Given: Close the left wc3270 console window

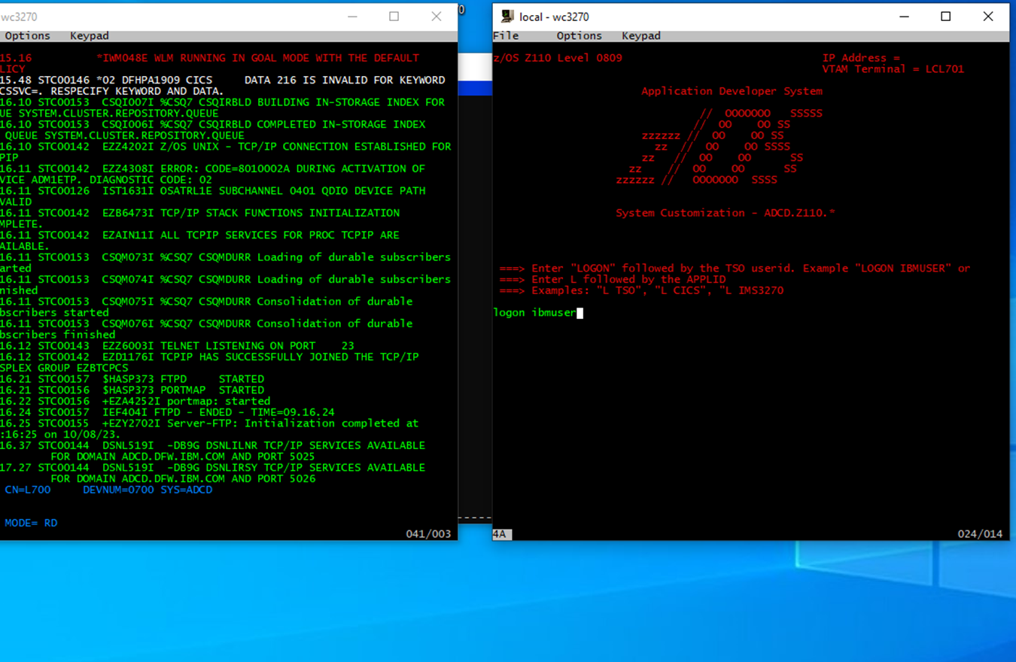Looking at the screenshot, I should (436, 17).
